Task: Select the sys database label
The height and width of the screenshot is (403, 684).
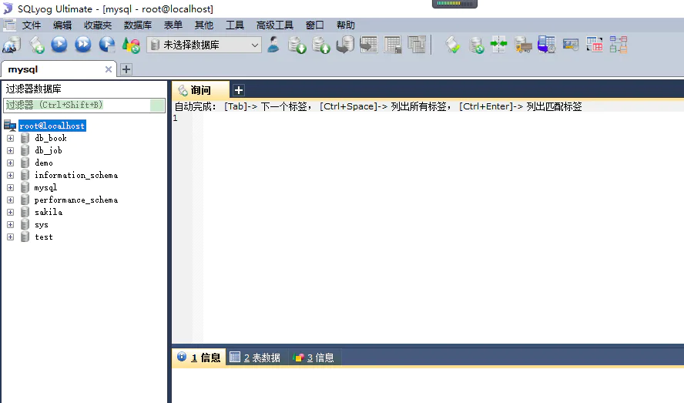Action: point(42,225)
